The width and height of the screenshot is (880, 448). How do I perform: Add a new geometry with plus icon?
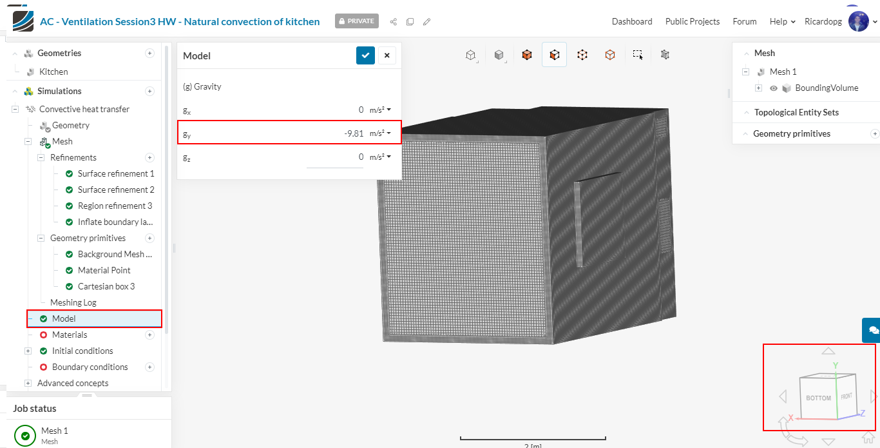(x=149, y=54)
